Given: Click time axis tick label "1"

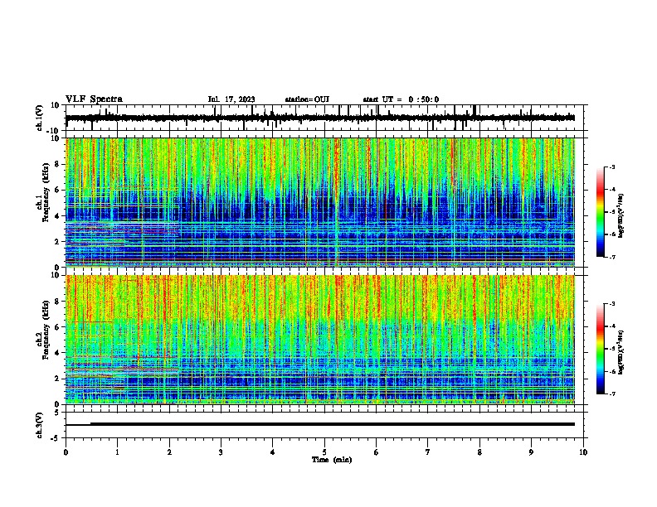Looking at the screenshot, I should (x=117, y=452).
